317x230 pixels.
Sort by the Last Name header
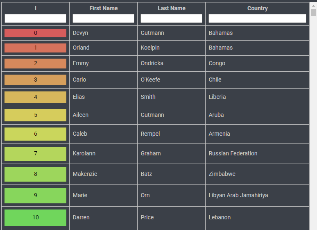171,8
